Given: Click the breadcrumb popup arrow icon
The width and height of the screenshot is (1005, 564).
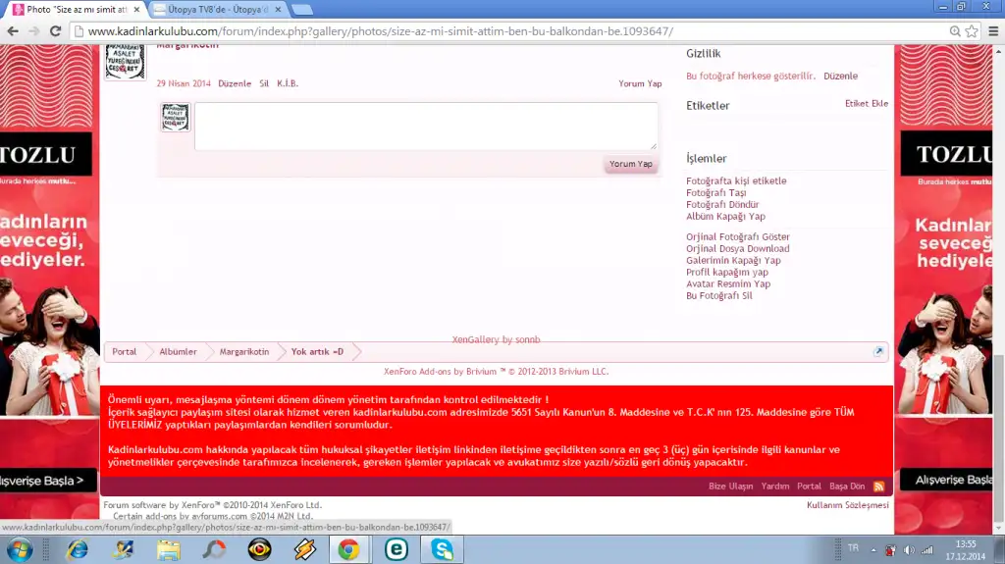Looking at the screenshot, I should (878, 351).
